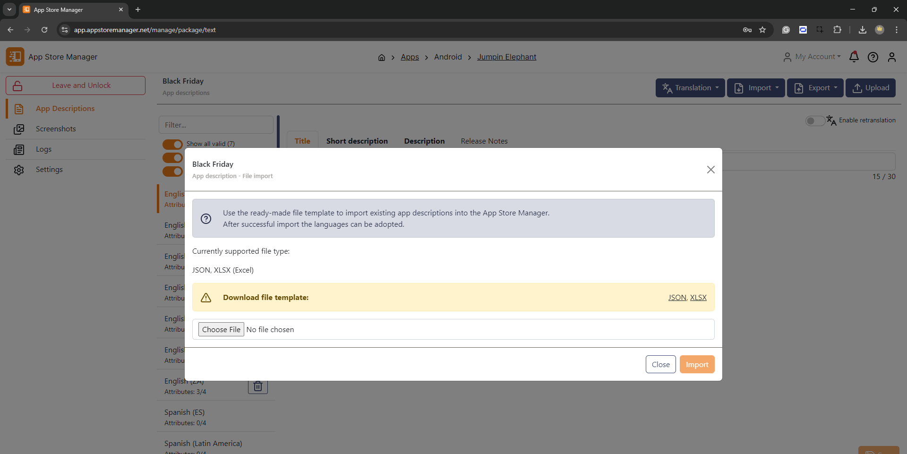This screenshot has height=454, width=907.
Task: Bookmark page with star icon
Action: tap(762, 30)
